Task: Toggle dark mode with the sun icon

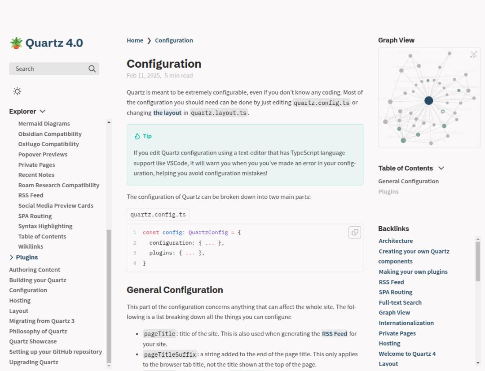Action: [17, 91]
